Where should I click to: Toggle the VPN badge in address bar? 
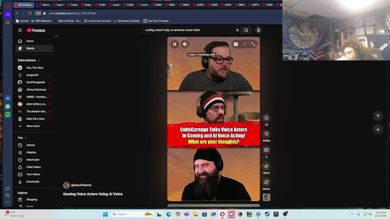[x=38, y=13]
